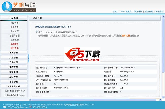
Task: Click the 扩展性最好的企业CMS sidebar text
Action: pos(15,95)
